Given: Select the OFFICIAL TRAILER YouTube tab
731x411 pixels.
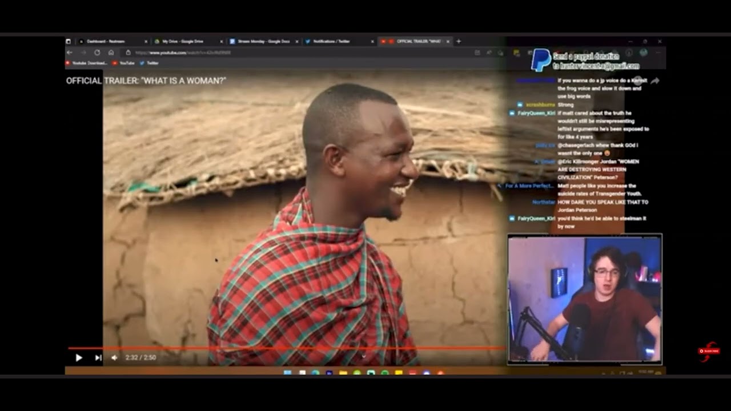Looking at the screenshot, I should pos(415,42).
